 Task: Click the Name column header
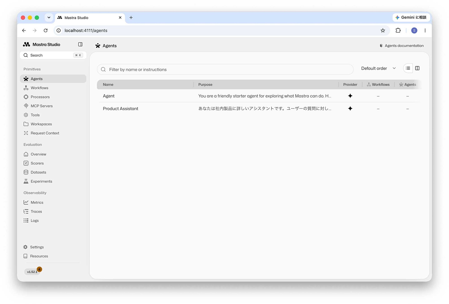pos(108,85)
